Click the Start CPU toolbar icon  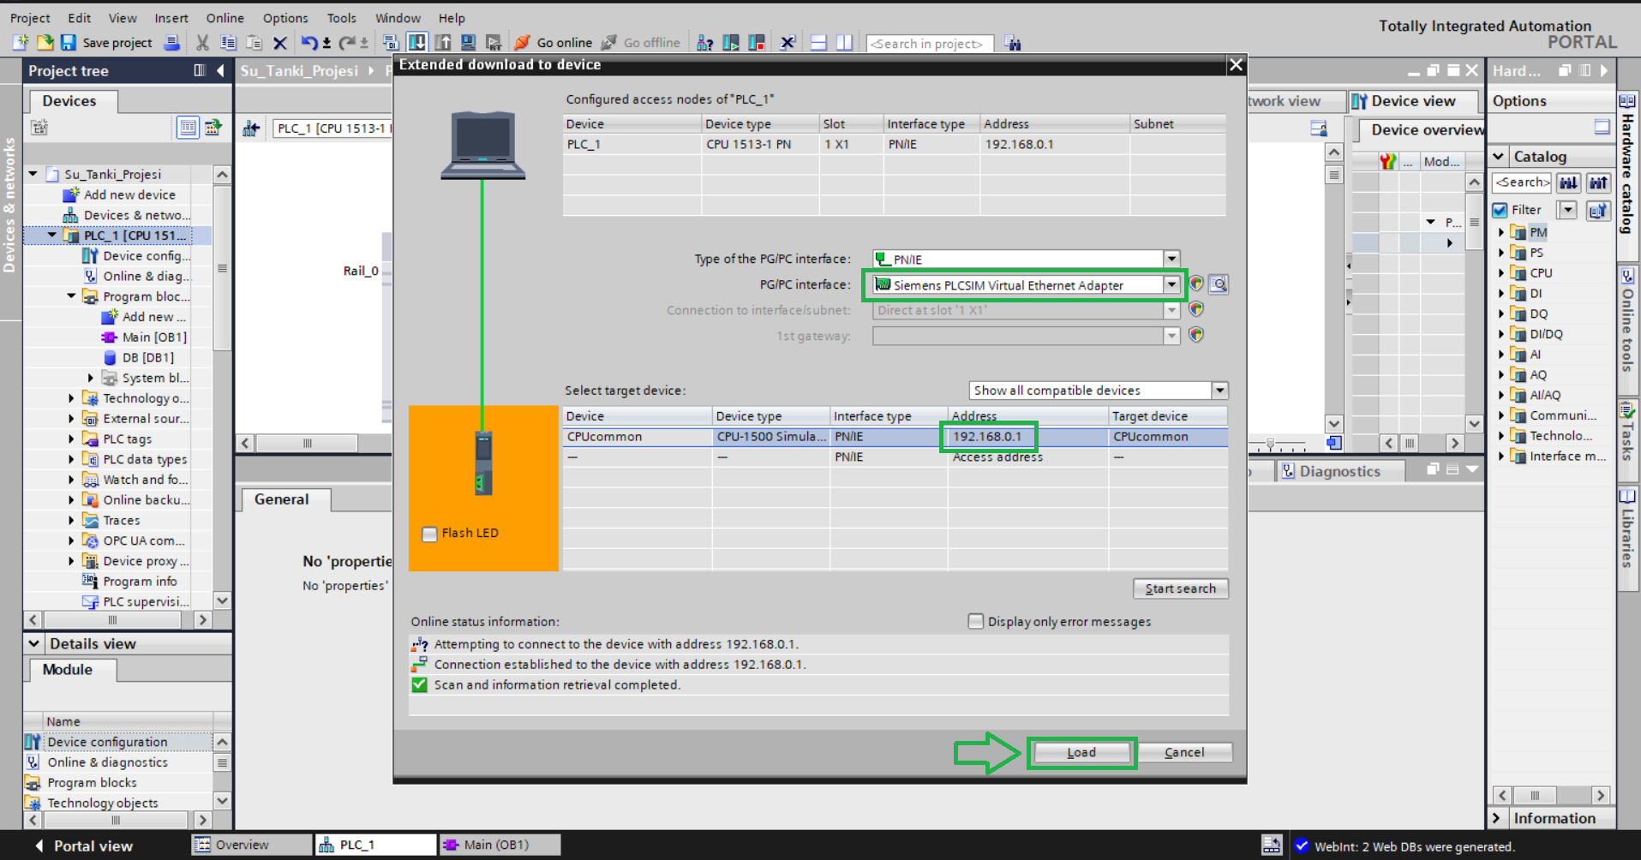coord(731,43)
